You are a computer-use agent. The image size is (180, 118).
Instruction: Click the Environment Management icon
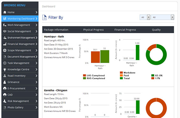[x=5, y=38]
